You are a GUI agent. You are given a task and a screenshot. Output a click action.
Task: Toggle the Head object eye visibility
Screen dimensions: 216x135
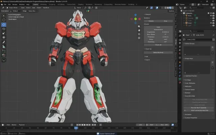(x=211, y=23)
